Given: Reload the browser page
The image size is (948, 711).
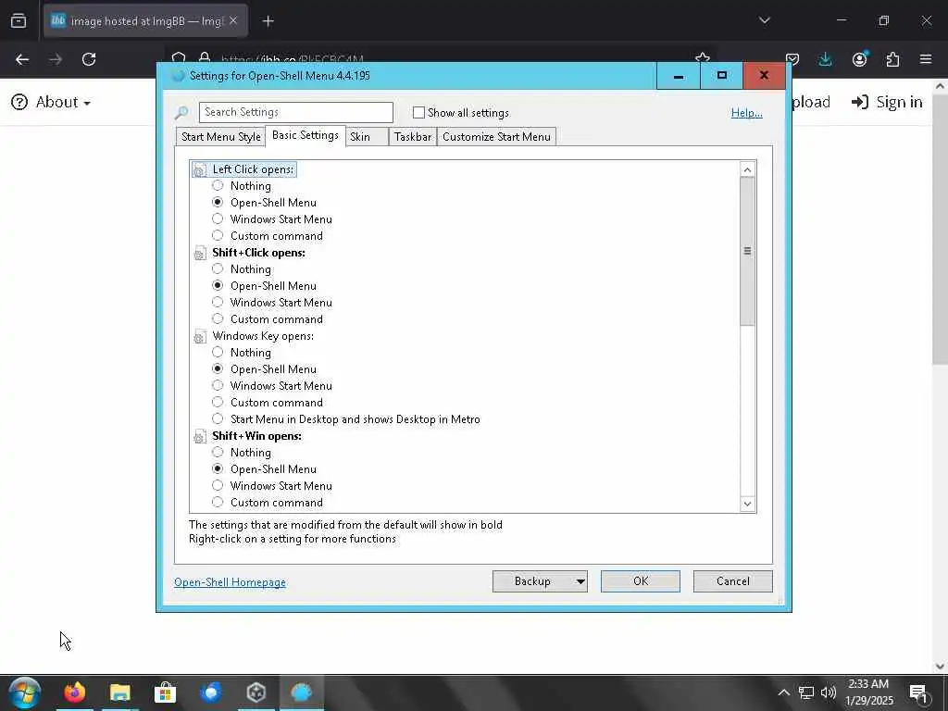Looking at the screenshot, I should 89,59.
